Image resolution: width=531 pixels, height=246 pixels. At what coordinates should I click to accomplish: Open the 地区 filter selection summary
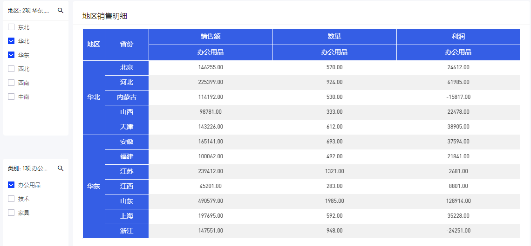(29, 11)
